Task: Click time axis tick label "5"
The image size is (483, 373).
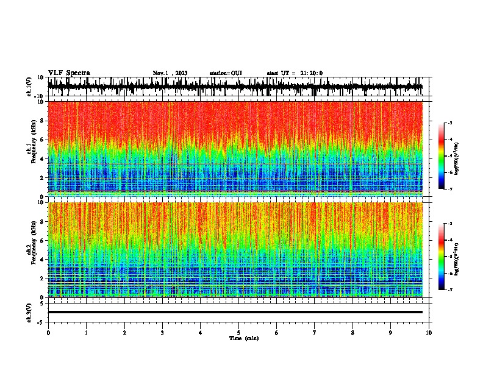Action: pyautogui.click(x=238, y=333)
